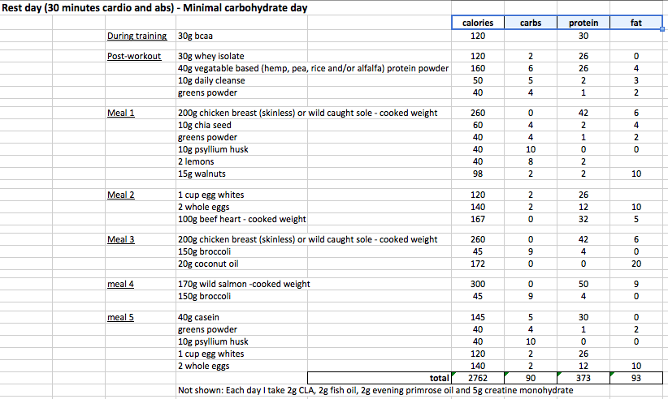The height and width of the screenshot is (399, 668).
Task: Select fat value 20 for coconut oil
Action: pyautogui.click(x=636, y=264)
